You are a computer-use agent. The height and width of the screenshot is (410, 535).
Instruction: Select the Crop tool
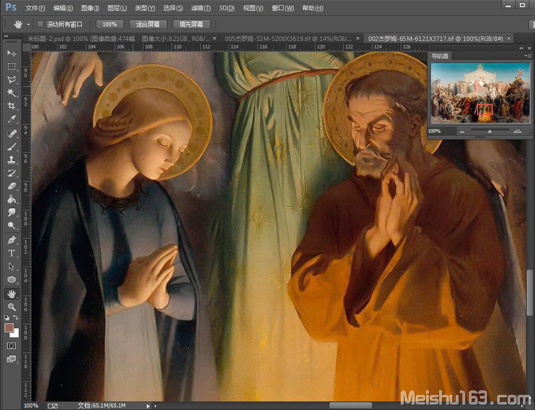click(x=11, y=106)
